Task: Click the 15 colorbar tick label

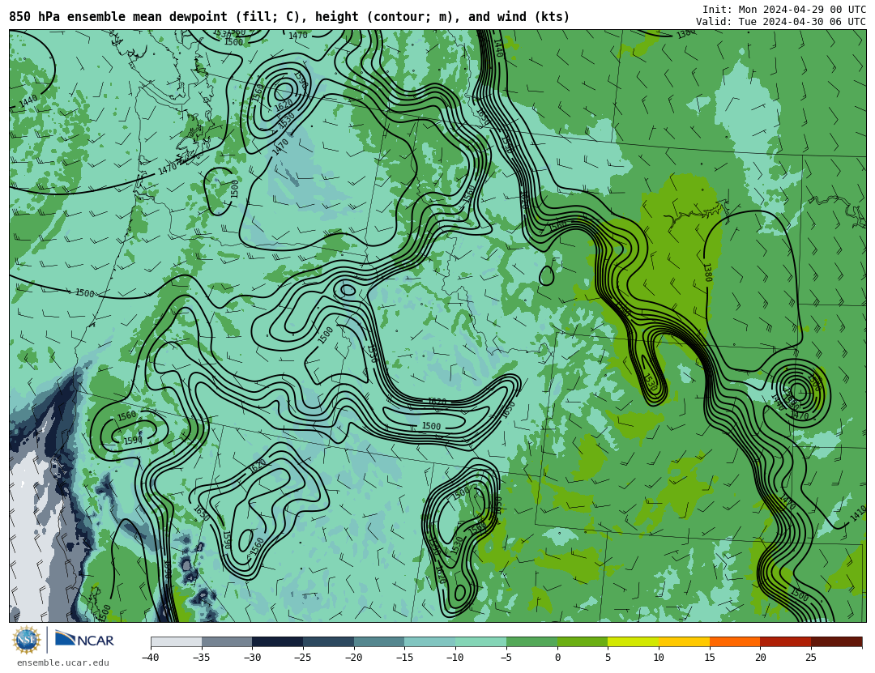Action: [710, 658]
